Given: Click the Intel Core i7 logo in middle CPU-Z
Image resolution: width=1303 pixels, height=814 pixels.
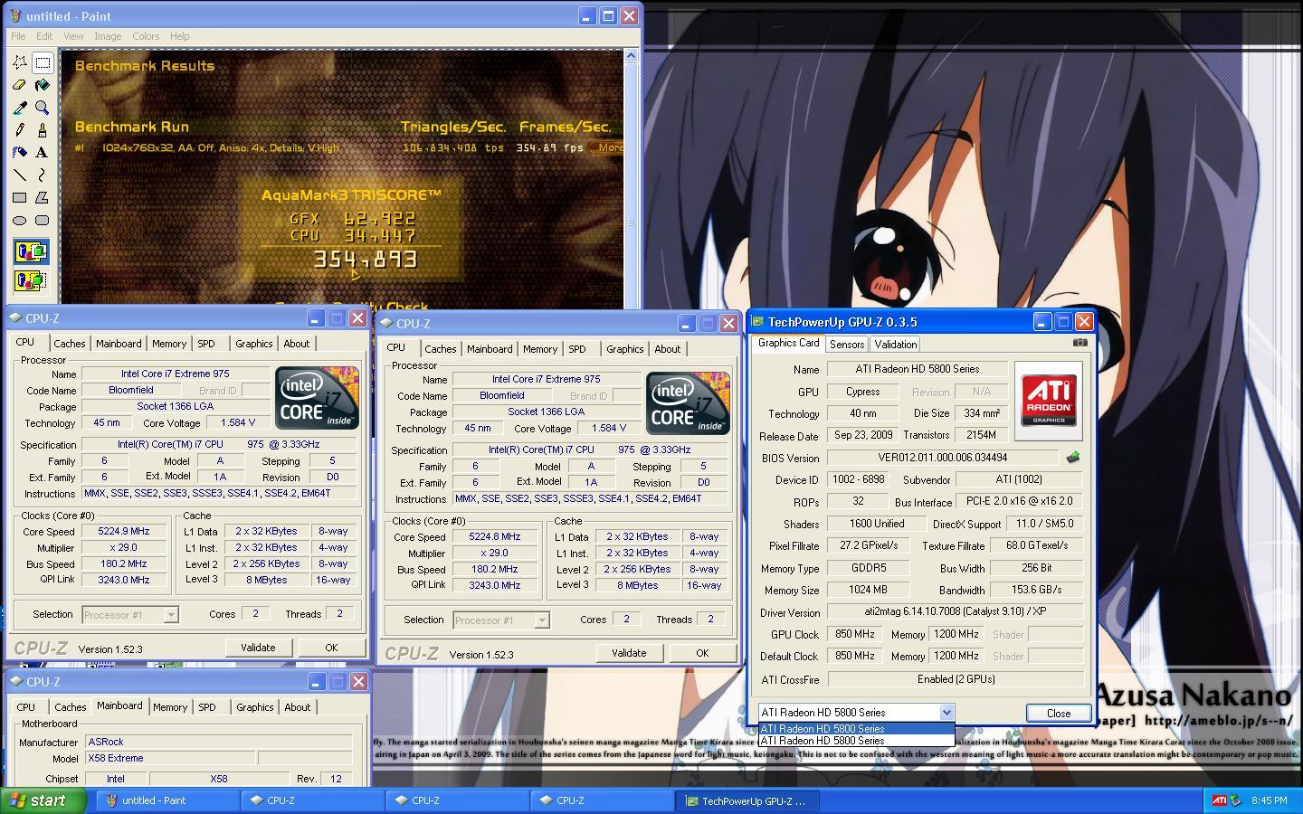Looking at the screenshot, I should (688, 403).
